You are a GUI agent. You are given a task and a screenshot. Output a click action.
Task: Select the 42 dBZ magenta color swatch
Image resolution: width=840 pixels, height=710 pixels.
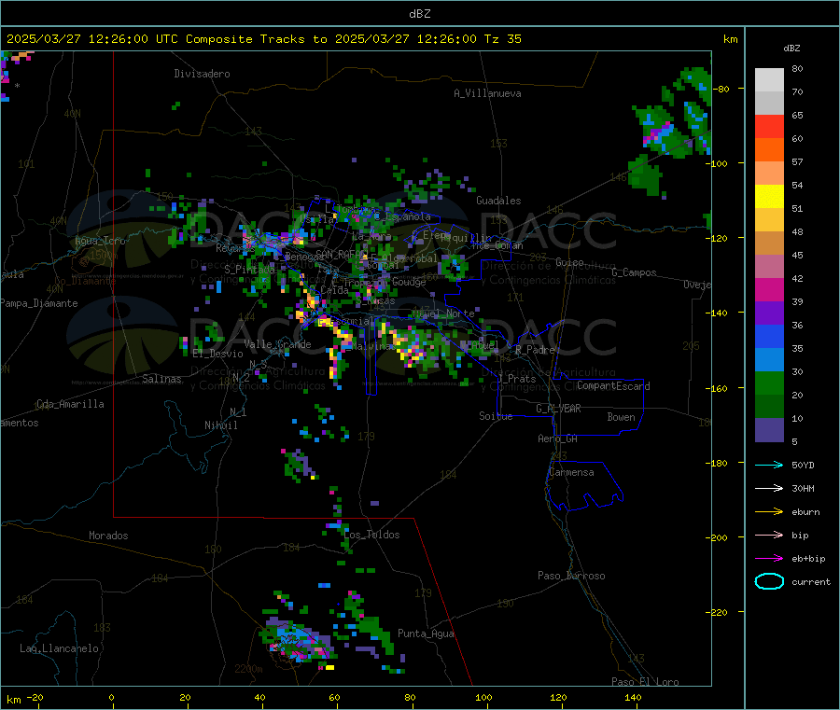(769, 289)
